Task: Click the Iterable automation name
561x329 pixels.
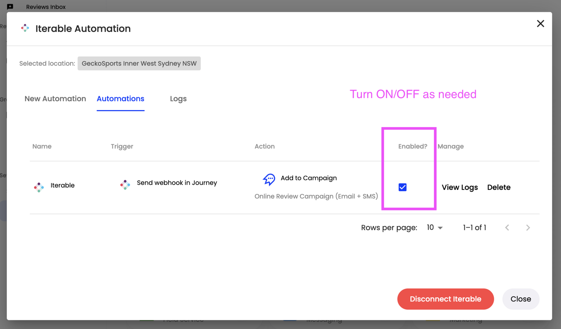Action: point(62,185)
